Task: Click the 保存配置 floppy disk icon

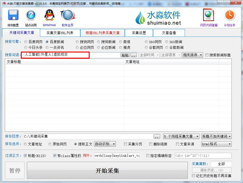Action: click(x=13, y=15)
